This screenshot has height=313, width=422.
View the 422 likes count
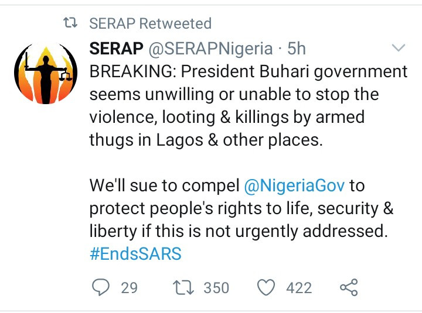pyautogui.click(x=299, y=288)
